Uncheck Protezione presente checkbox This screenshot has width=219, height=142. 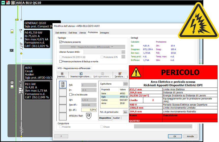point(60,42)
